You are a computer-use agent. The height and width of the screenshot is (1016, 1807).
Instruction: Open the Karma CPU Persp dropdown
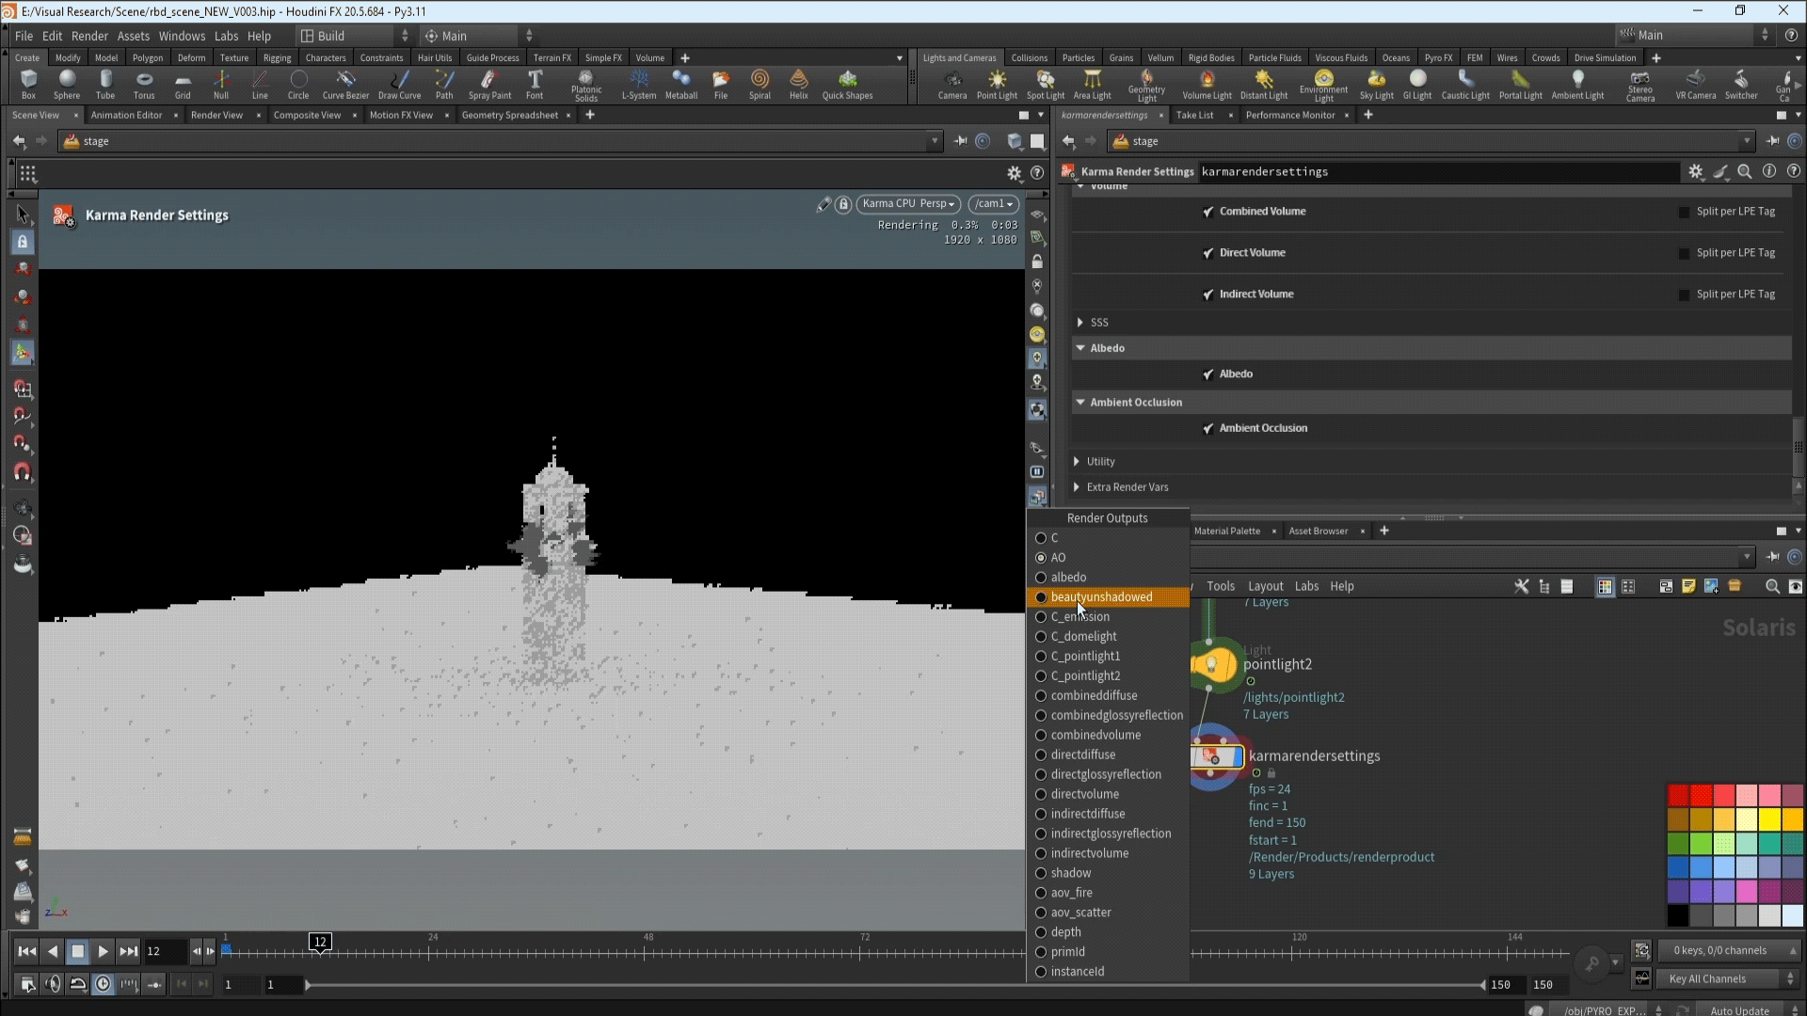click(908, 204)
